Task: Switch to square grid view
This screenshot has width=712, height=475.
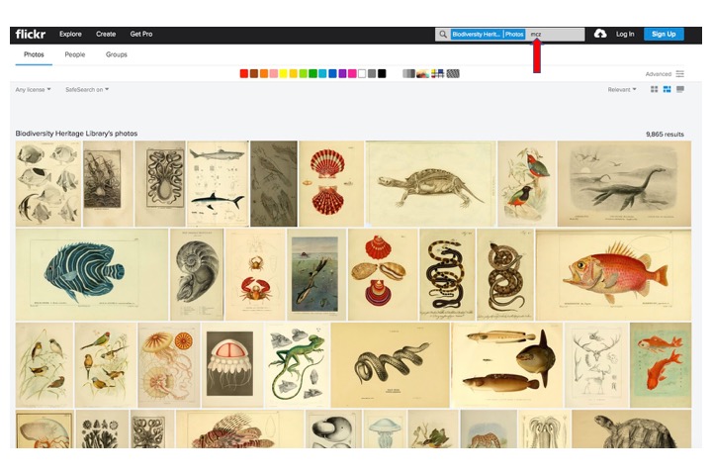Action: pos(654,89)
